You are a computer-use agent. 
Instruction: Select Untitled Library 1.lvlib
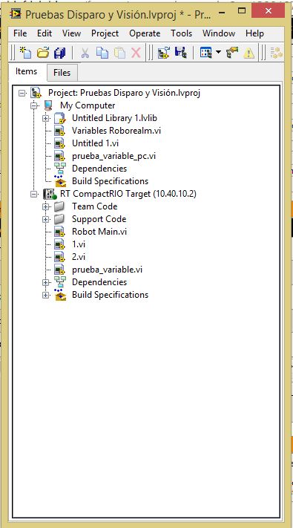[x=114, y=118]
